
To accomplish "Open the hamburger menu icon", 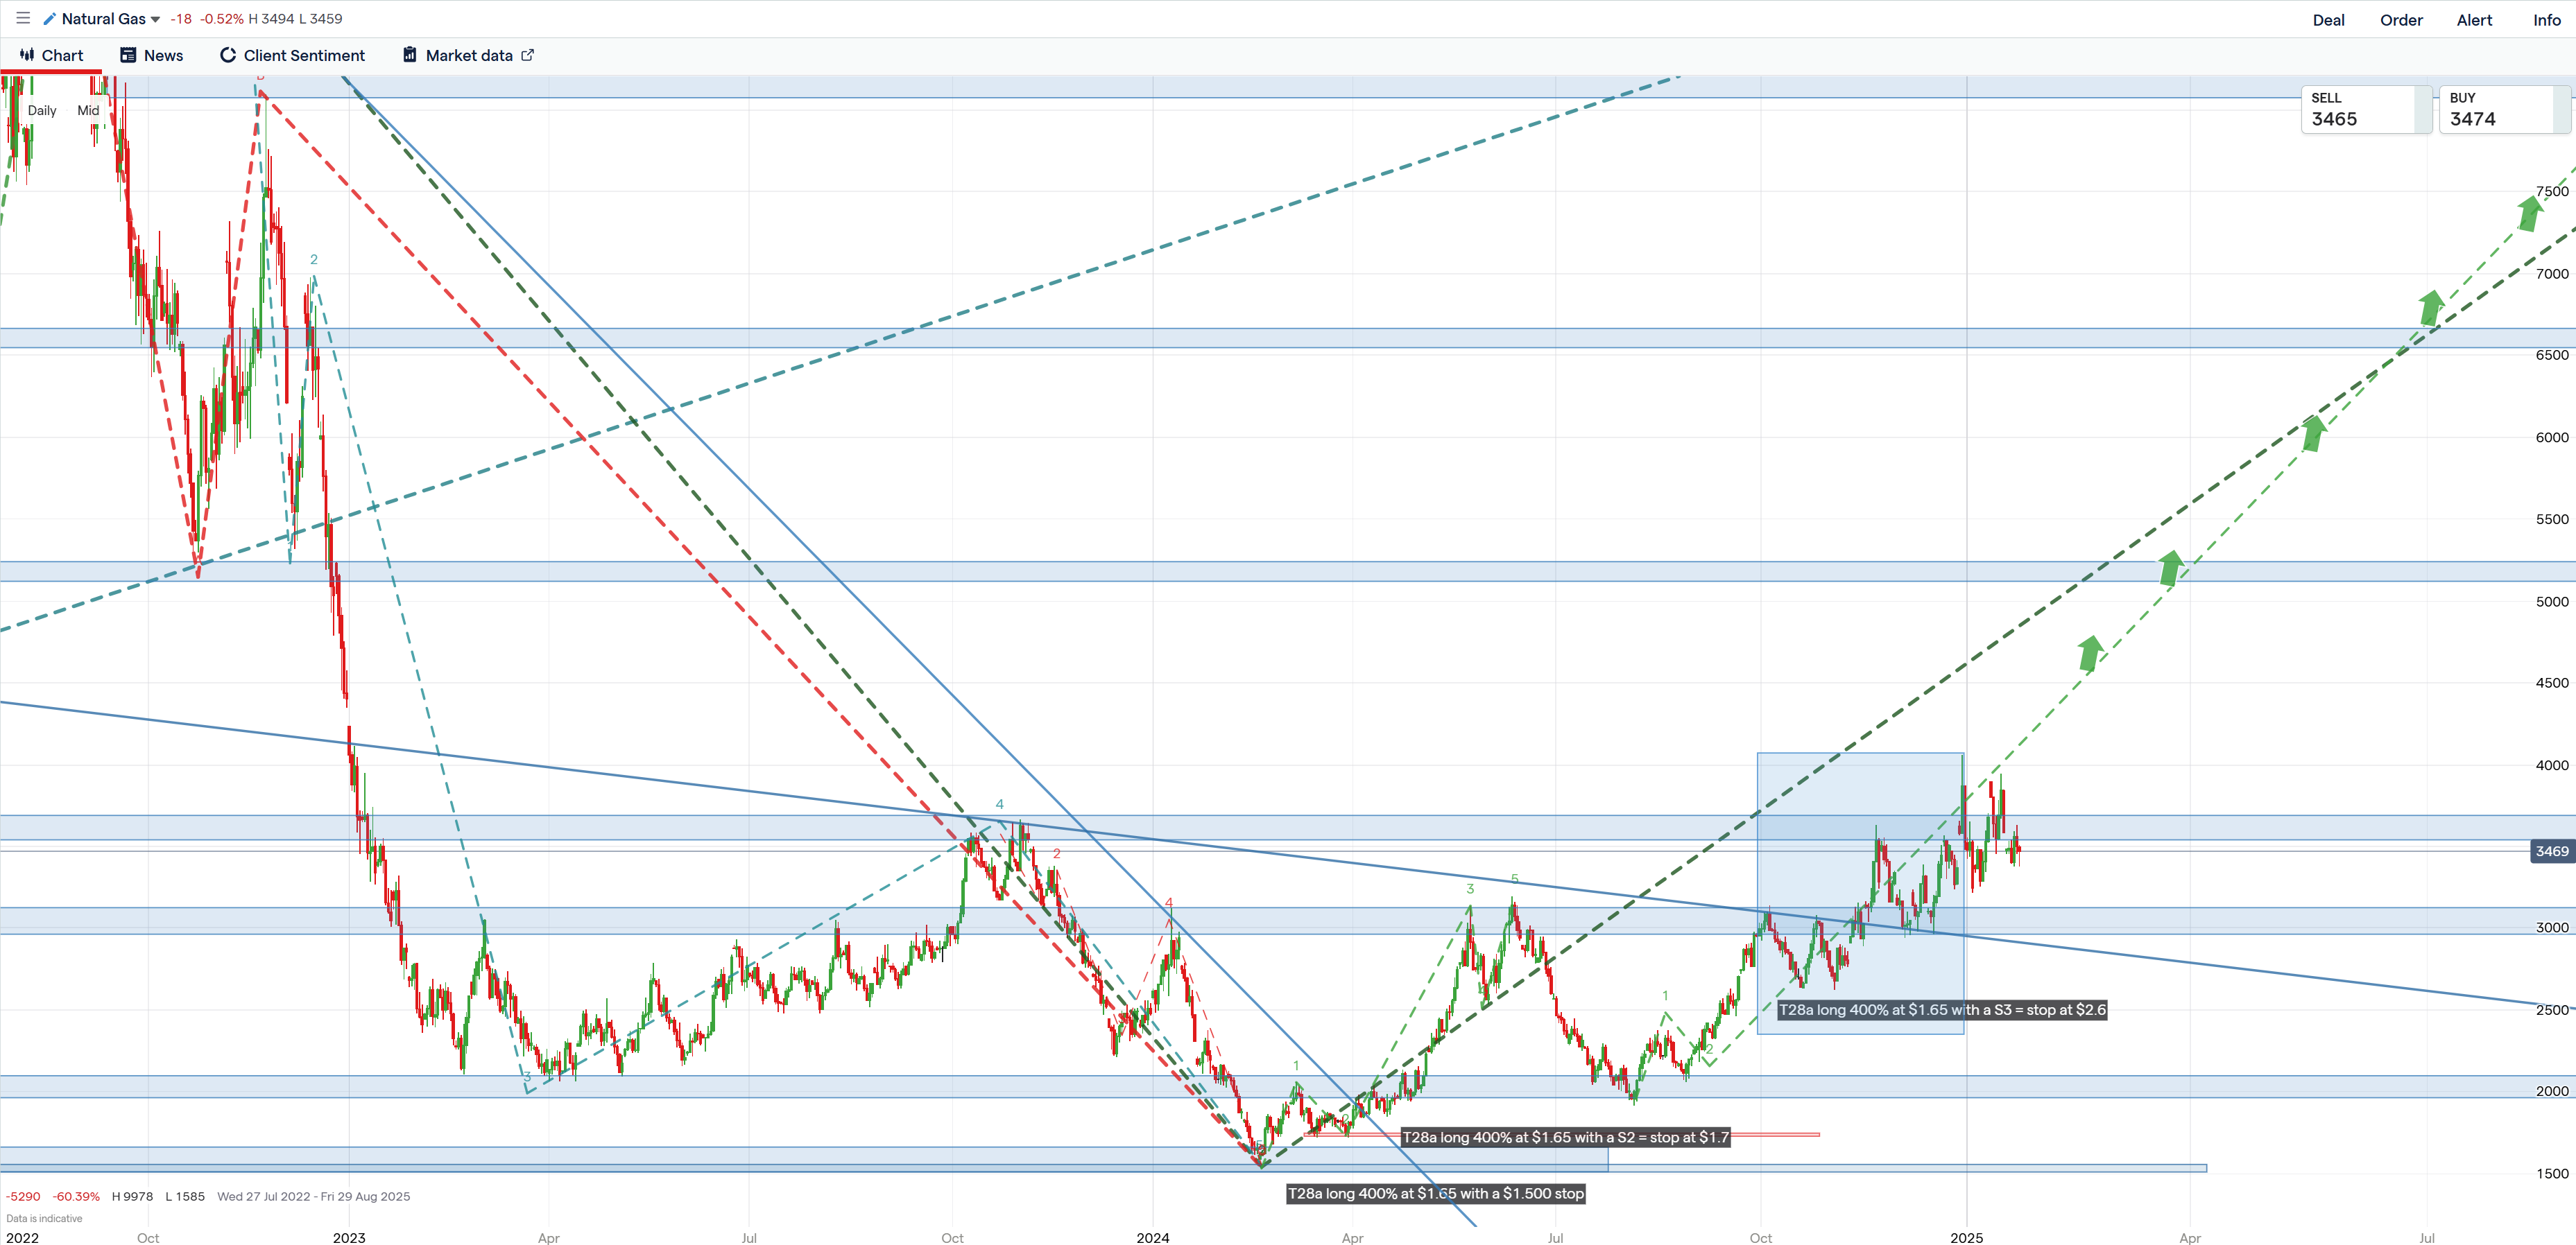I will (x=23, y=18).
